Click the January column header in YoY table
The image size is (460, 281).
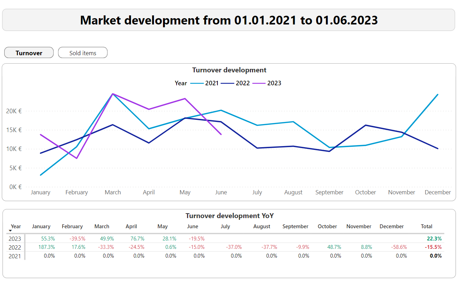(41, 226)
